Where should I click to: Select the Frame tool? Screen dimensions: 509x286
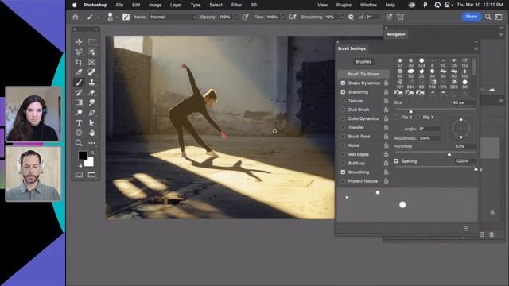(x=92, y=62)
